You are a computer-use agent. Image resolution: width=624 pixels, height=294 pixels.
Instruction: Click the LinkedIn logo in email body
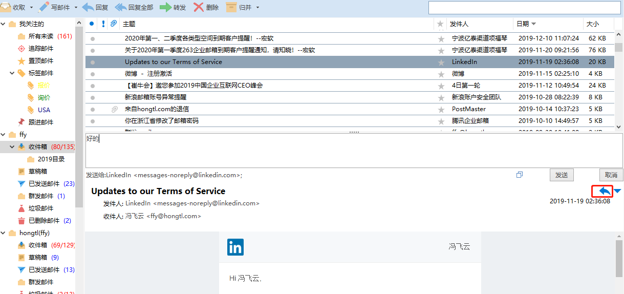[x=235, y=247]
